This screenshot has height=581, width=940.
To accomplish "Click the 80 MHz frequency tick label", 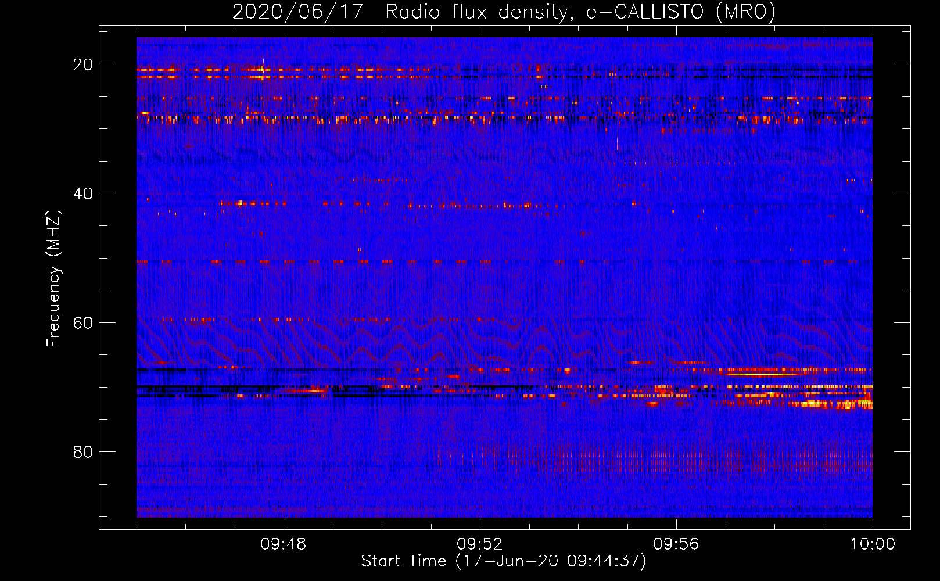I will 83,452.
